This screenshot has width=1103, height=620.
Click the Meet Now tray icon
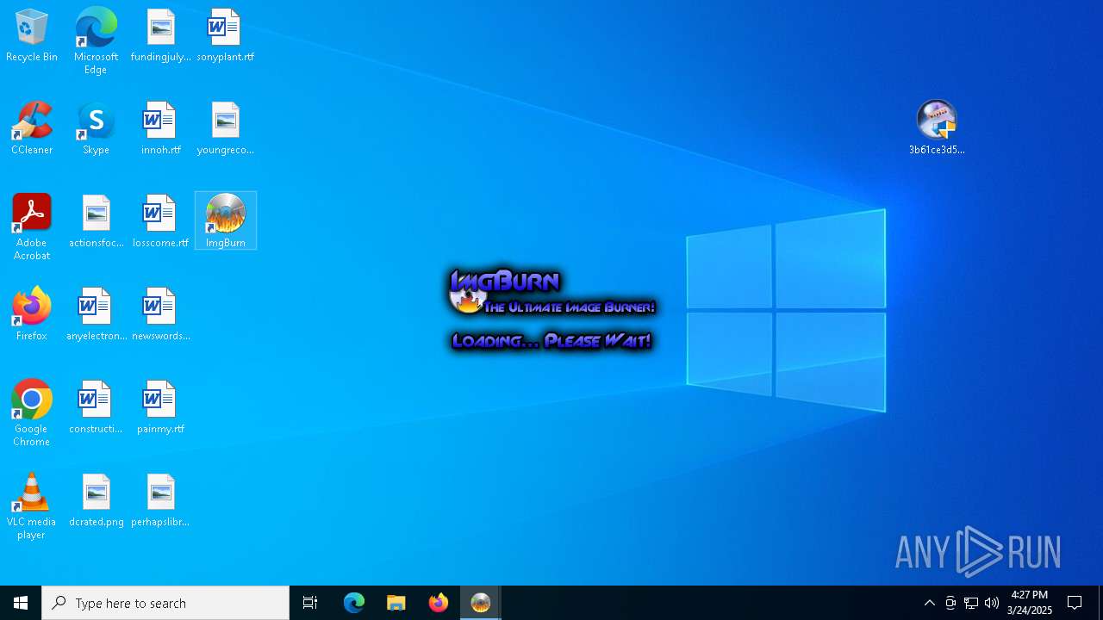(x=950, y=603)
